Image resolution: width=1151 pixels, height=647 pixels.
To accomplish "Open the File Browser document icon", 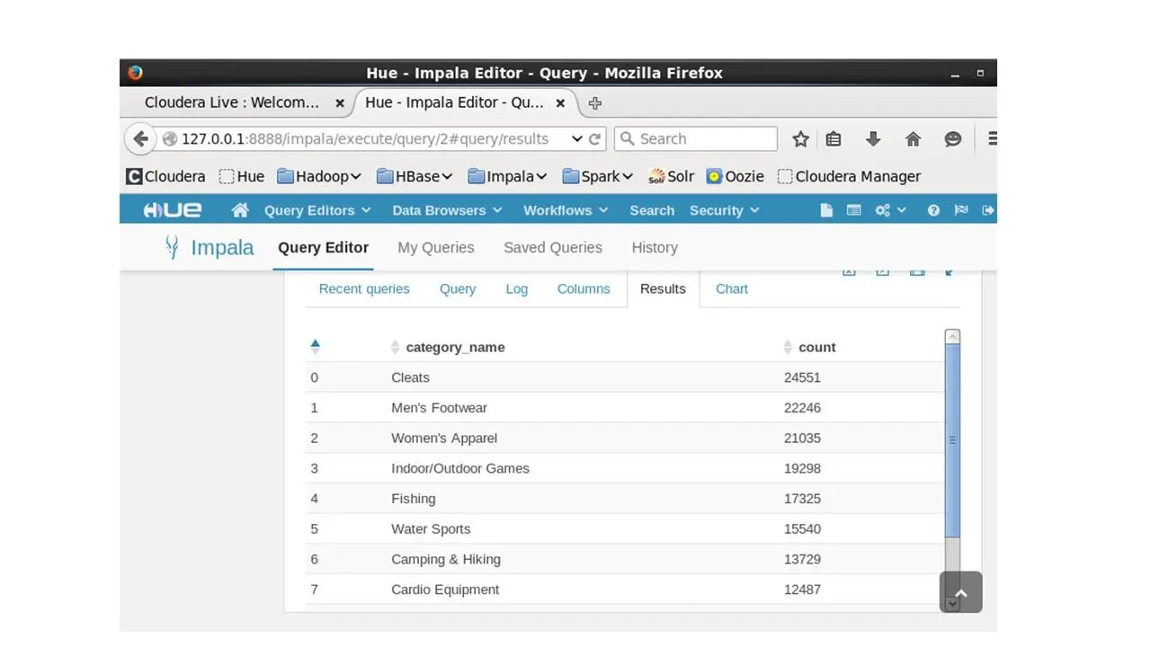I will click(x=826, y=210).
